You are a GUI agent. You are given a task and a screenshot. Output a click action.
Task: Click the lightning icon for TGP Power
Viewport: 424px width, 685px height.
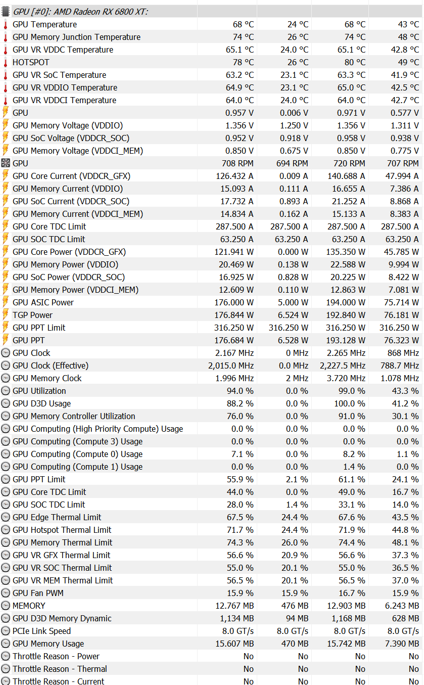6,315
